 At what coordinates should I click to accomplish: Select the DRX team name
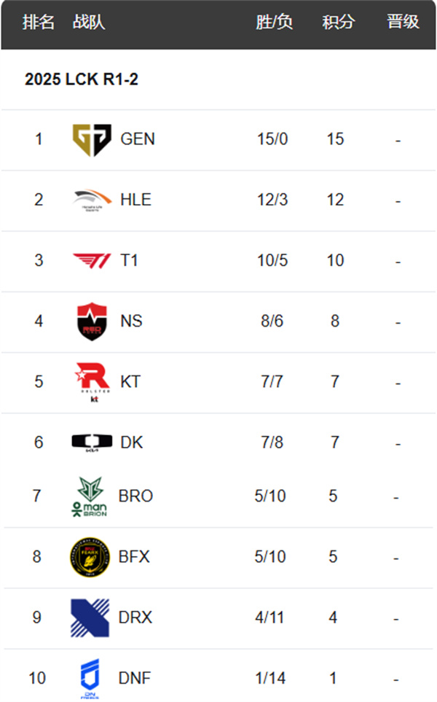pos(135,617)
